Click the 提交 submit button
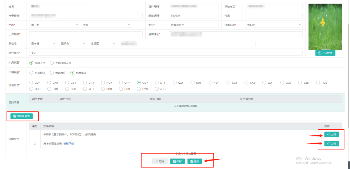 pos(195,161)
